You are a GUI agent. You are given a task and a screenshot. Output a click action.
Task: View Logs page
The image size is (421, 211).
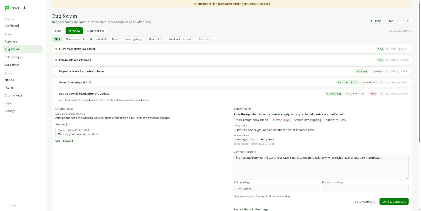23,103
